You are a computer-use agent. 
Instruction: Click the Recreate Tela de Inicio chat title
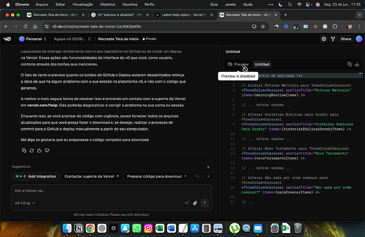pyautogui.click(x=118, y=39)
